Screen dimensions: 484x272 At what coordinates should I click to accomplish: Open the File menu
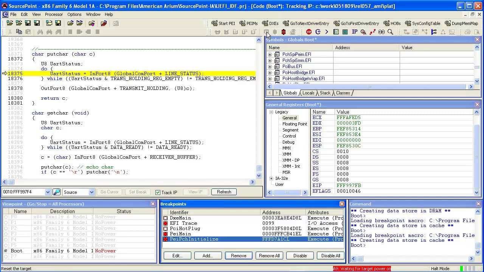pyautogui.click(x=13, y=14)
